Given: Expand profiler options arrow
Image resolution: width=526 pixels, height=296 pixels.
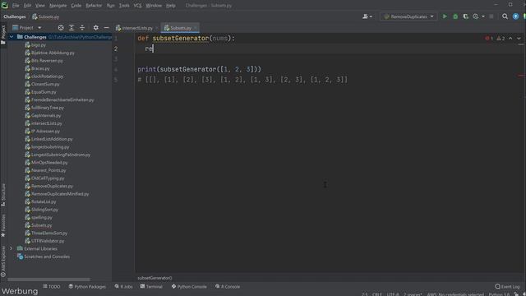Looking at the screenshot, I should coord(483,16).
